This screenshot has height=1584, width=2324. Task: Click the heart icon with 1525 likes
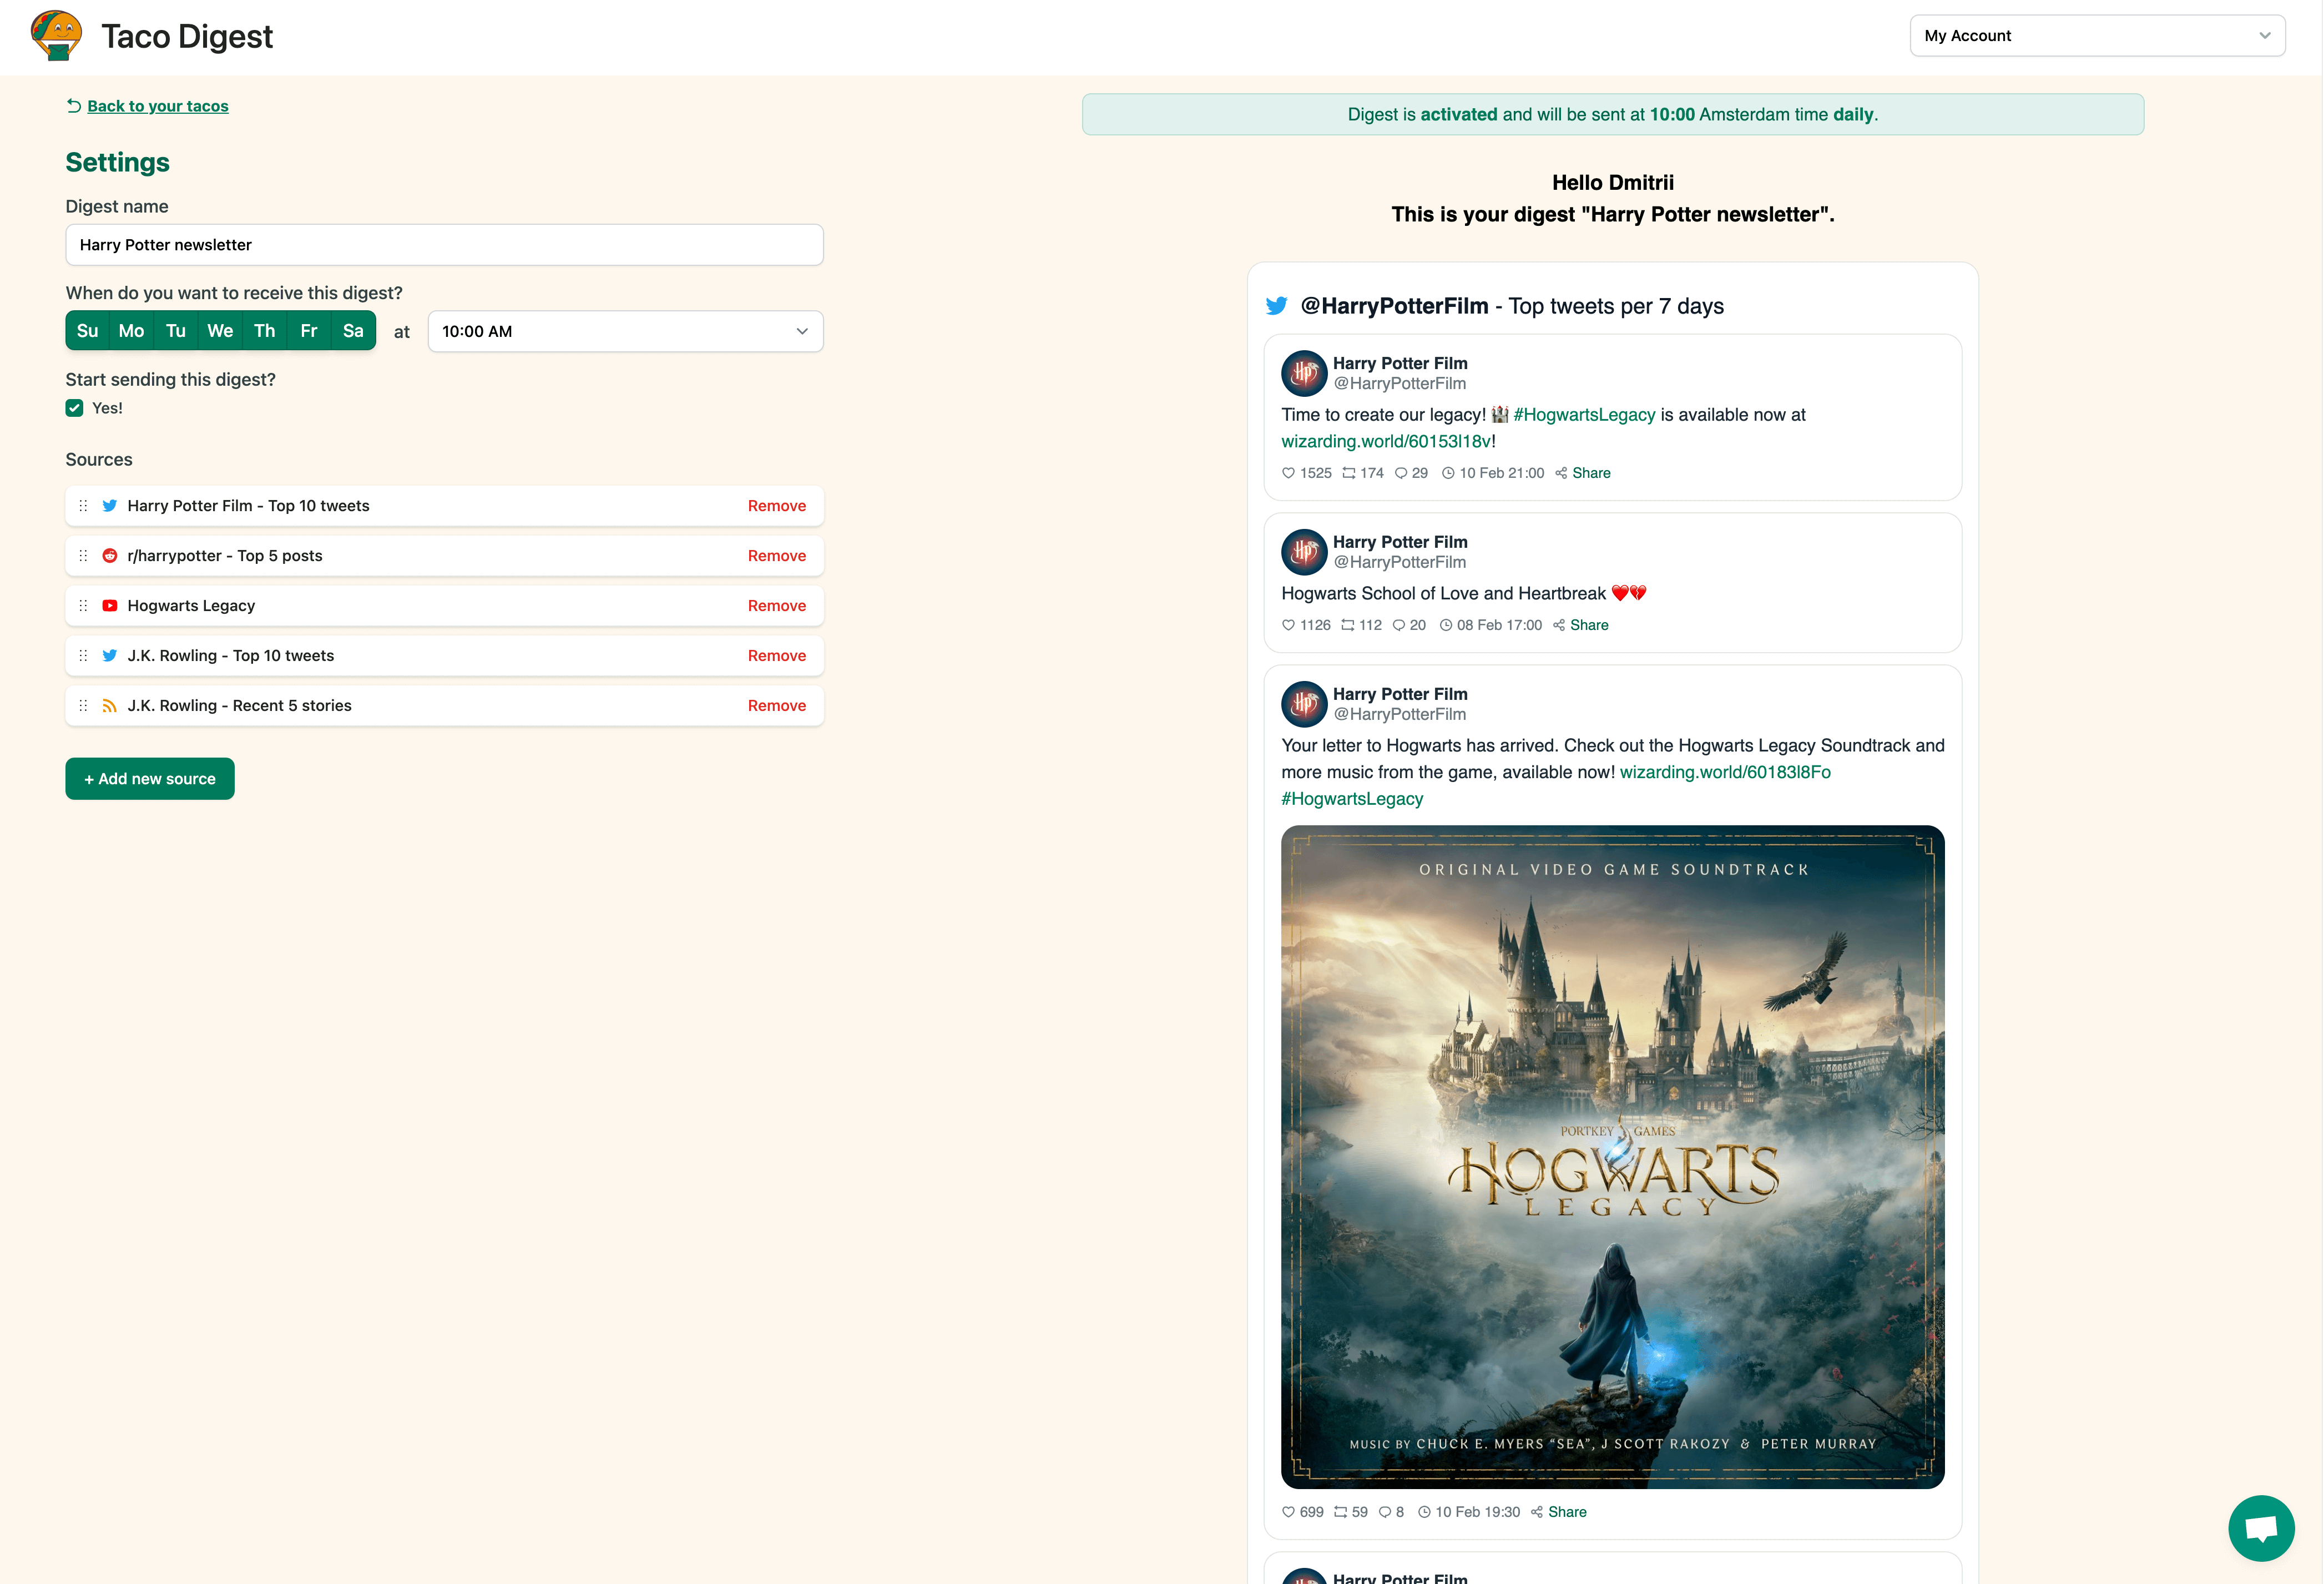click(x=1288, y=473)
